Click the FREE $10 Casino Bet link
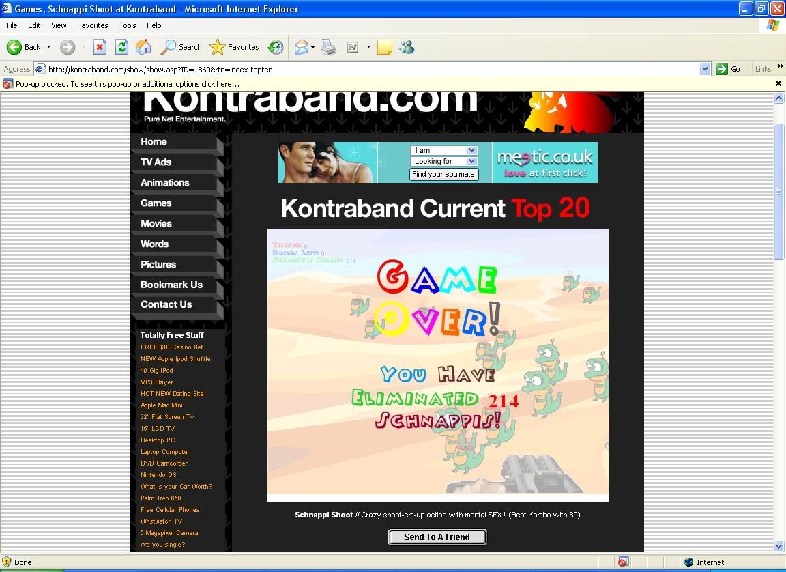This screenshot has height=572, width=786. click(x=171, y=347)
